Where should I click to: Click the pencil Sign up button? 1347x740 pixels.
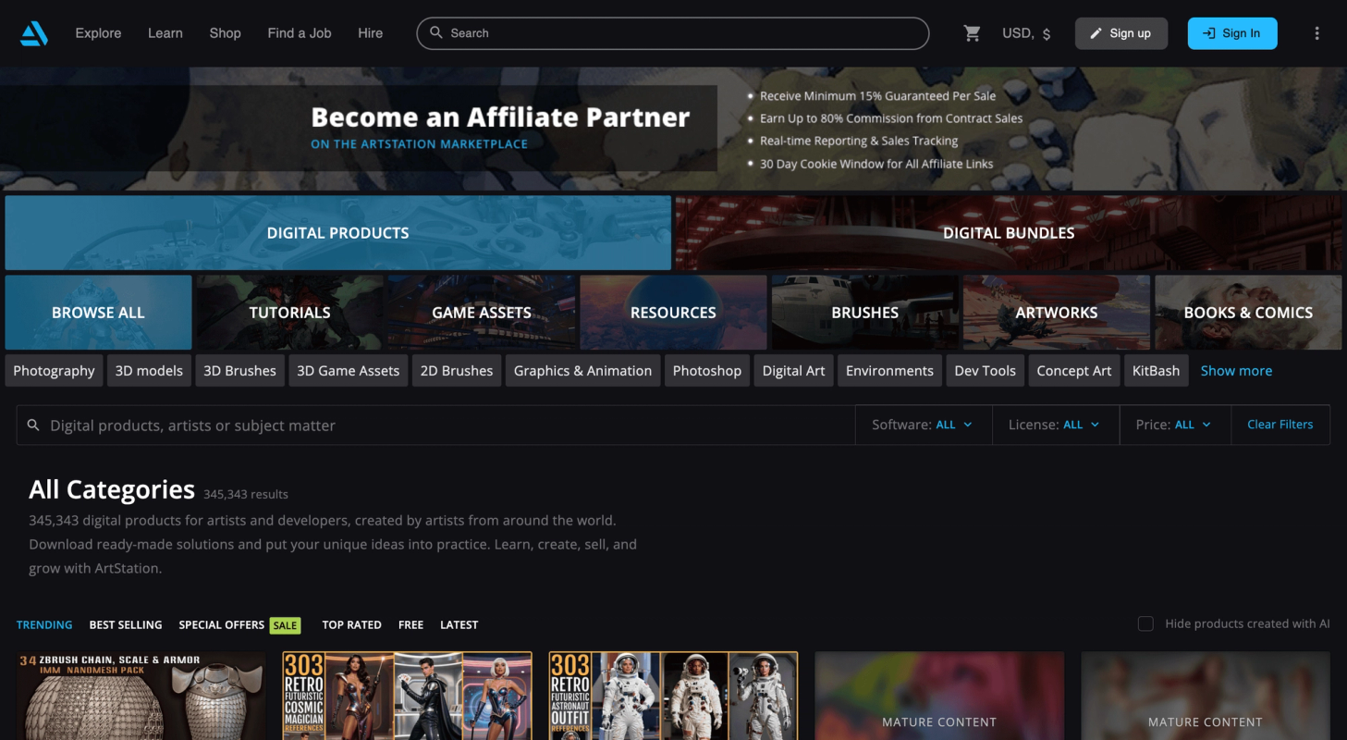coord(1120,33)
